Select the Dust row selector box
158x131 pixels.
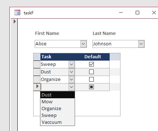(37, 72)
